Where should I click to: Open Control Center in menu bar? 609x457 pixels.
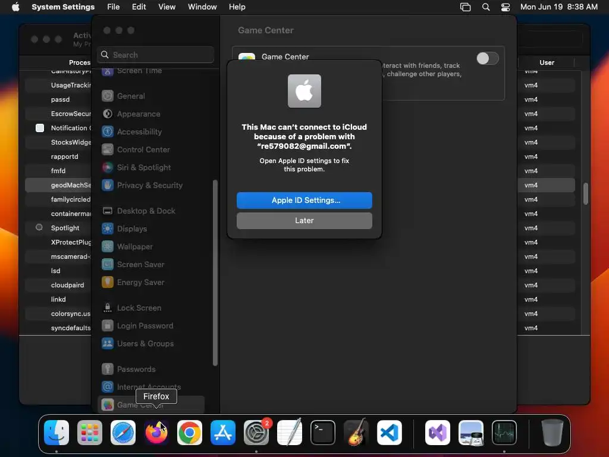pos(506,7)
